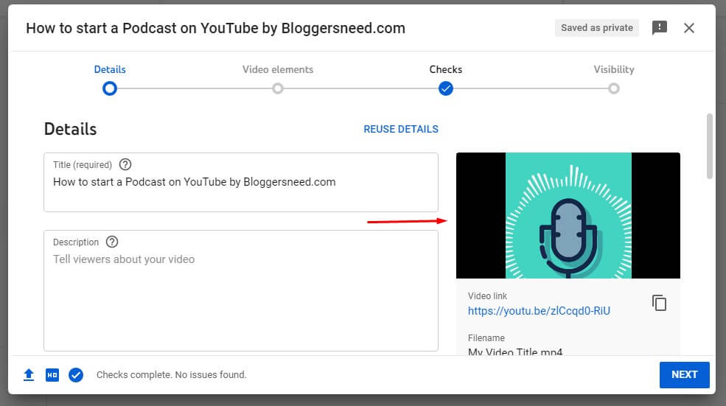
Task: Go to the Visibility step
Action: point(614,69)
